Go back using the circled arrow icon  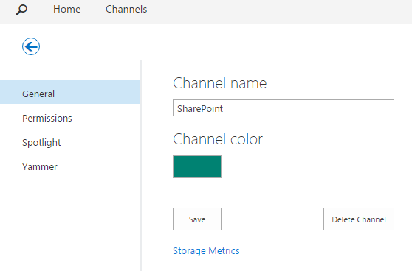31,46
